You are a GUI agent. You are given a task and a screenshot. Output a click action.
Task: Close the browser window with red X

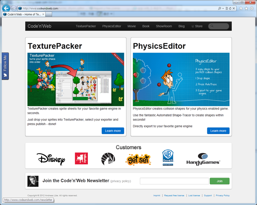coord(250,2)
